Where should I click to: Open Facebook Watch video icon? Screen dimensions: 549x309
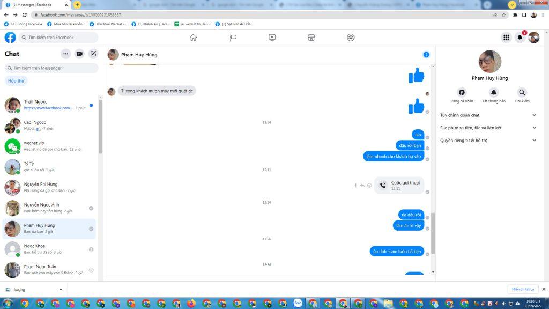pos(272,38)
